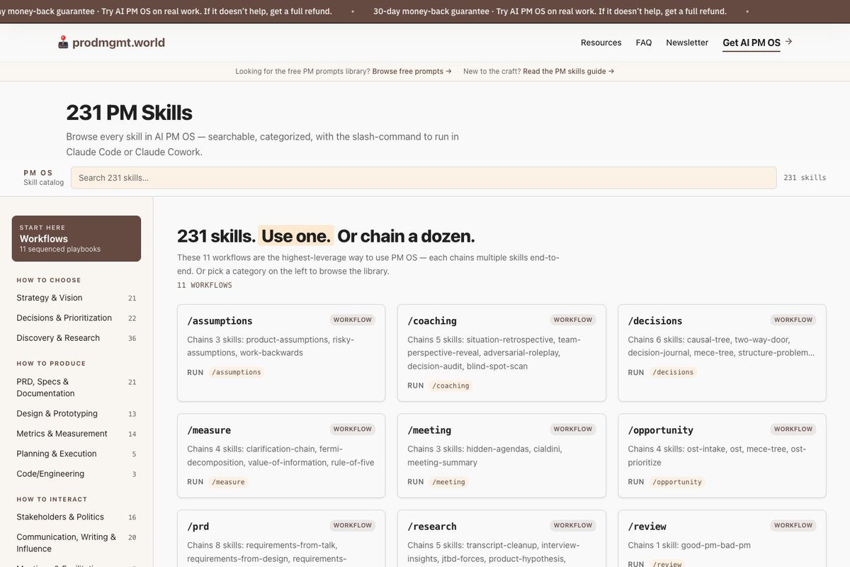Image resolution: width=850 pixels, height=567 pixels.
Task: Open Stakeholders & Politics category
Action: (76, 517)
